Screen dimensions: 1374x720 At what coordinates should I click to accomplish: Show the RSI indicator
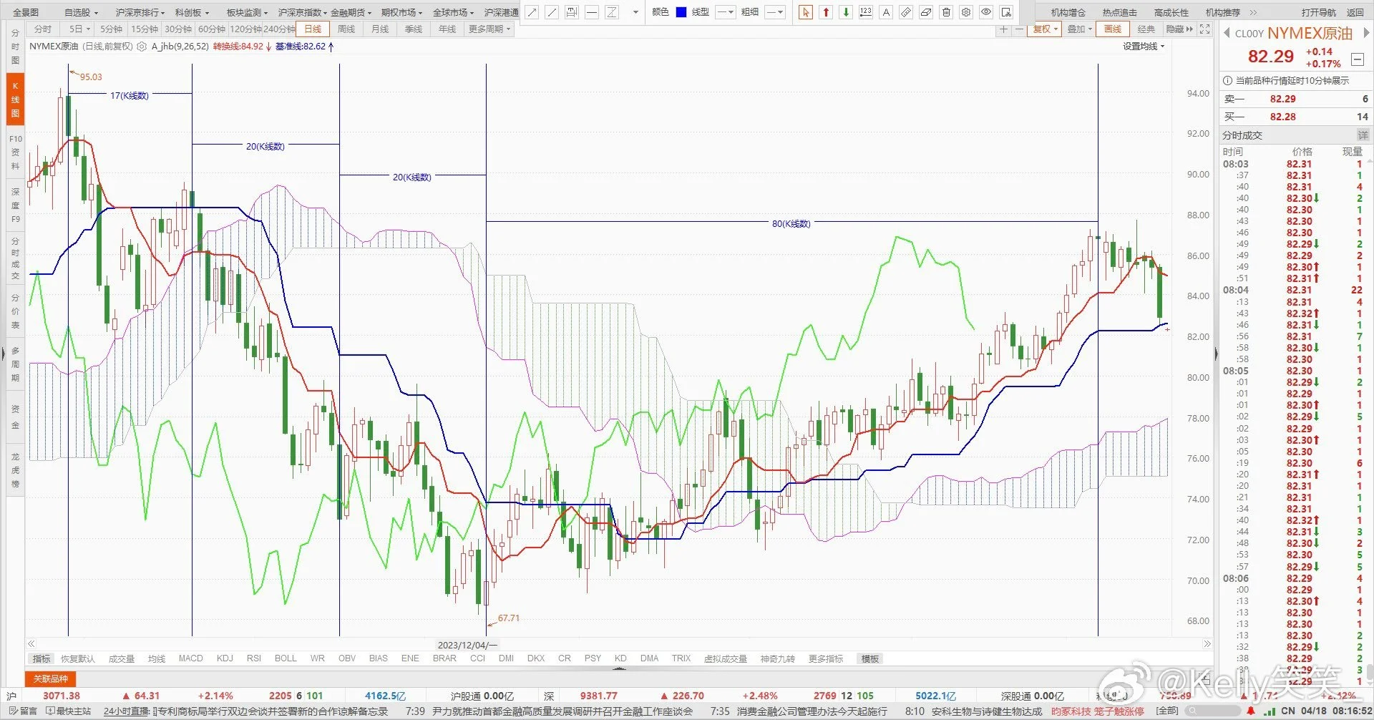tap(254, 658)
